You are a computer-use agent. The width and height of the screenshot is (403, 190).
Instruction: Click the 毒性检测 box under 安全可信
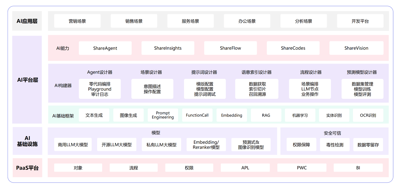click(x=335, y=145)
